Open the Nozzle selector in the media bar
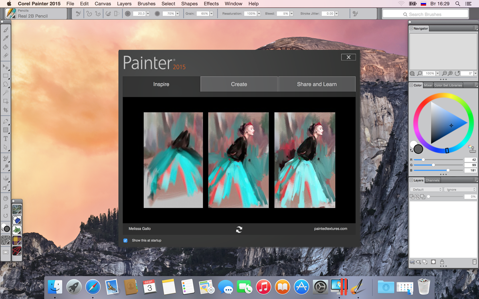479x299 pixels. (17, 230)
